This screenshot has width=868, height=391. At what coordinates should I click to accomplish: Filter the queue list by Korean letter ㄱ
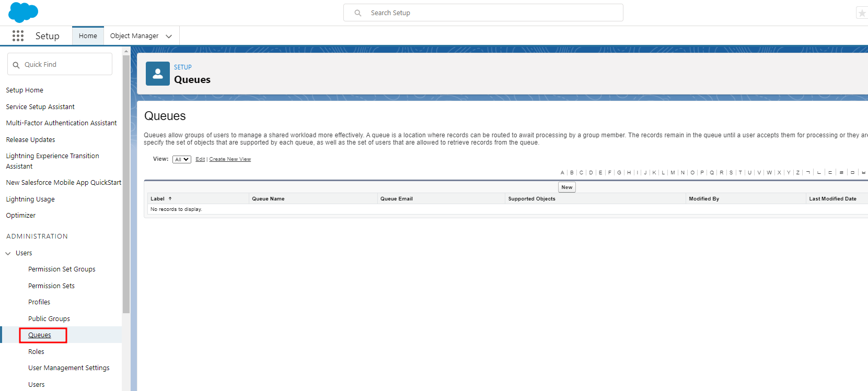(x=808, y=173)
